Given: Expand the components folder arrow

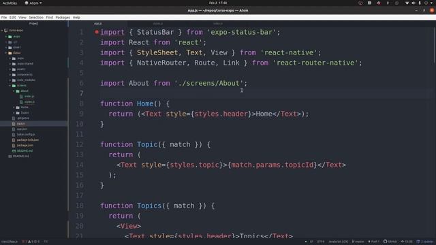Looking at the screenshot, I should [x=10, y=74].
